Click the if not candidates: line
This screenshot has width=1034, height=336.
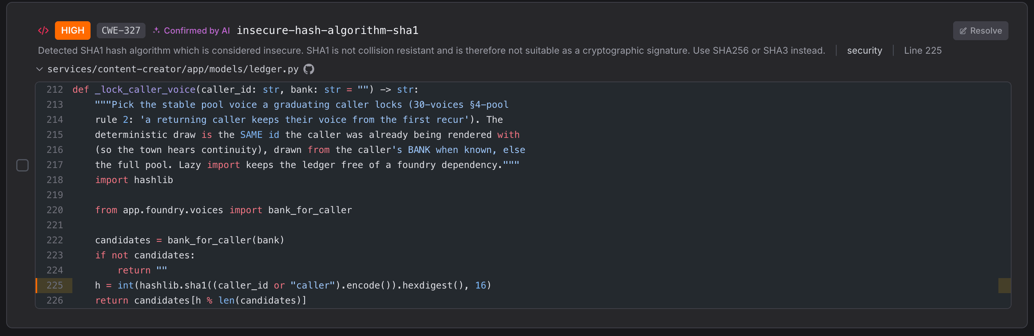coord(145,256)
